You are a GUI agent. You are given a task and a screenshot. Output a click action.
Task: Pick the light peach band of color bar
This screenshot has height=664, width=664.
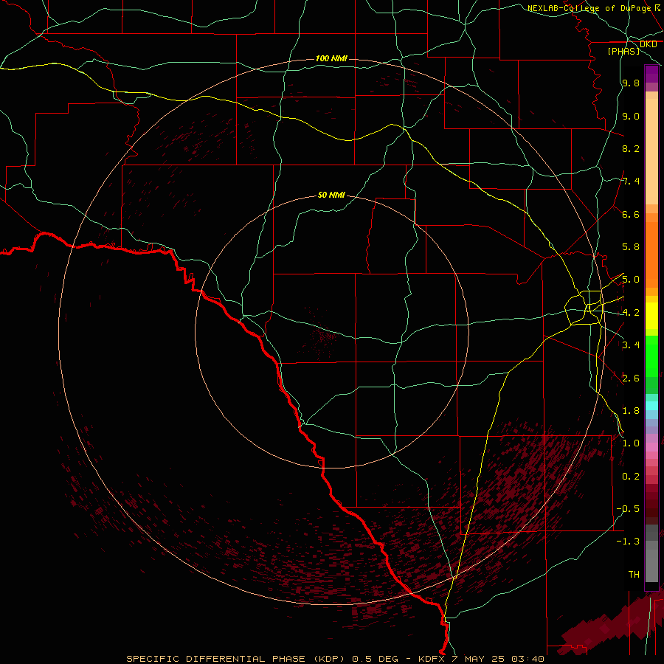[651, 151]
